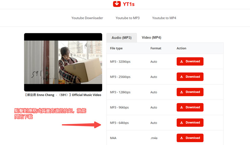This screenshot has width=250, height=145.
Task: Select the M4A file type label
Action: click(x=113, y=138)
